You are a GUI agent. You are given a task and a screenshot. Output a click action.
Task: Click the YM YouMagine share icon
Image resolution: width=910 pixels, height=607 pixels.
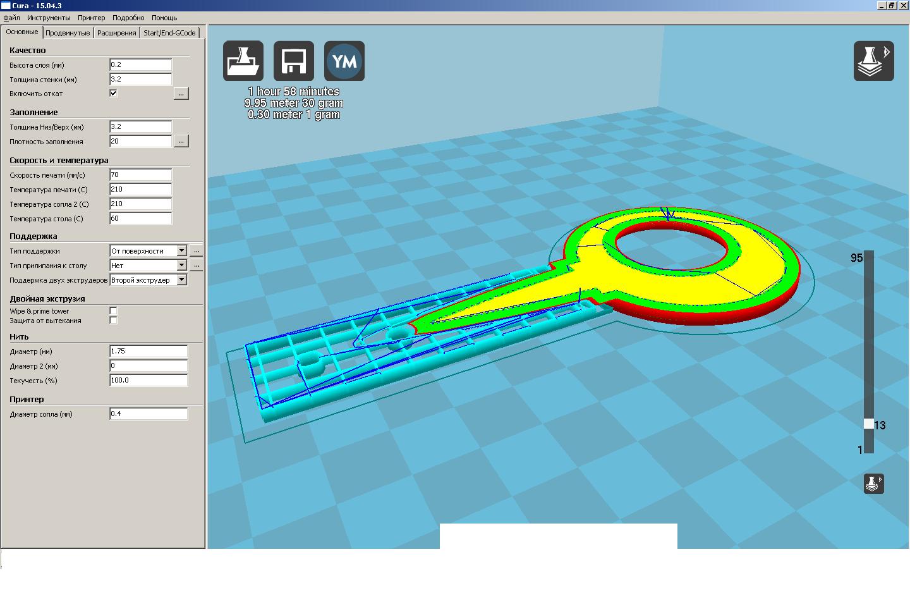coord(344,61)
